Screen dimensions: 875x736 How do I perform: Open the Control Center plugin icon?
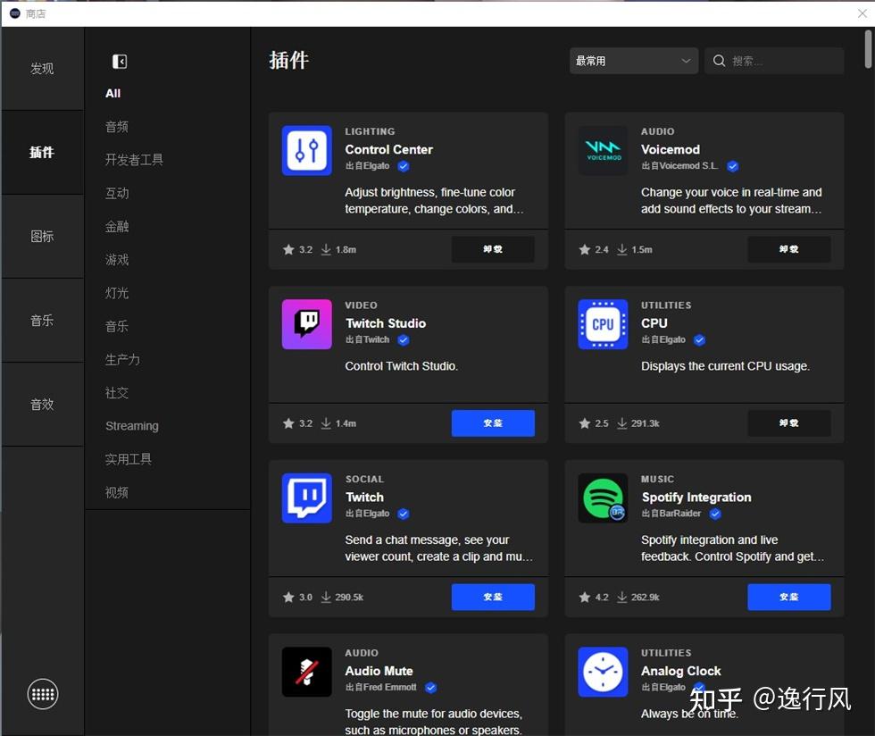pyautogui.click(x=306, y=150)
